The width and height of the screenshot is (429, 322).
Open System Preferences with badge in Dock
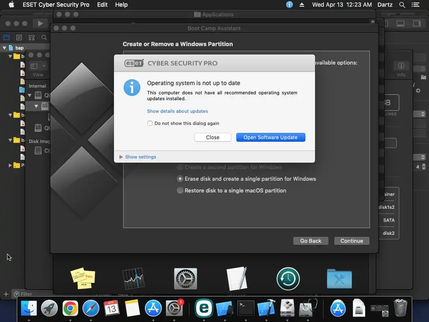pos(174,308)
